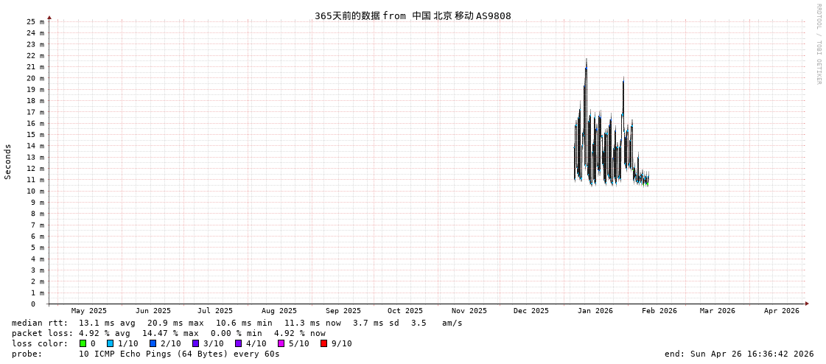Click the packet loss statistics line
This screenshot has width=826, height=364.
168,333
